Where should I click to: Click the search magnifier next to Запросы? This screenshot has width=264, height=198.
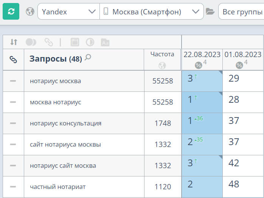88,57
